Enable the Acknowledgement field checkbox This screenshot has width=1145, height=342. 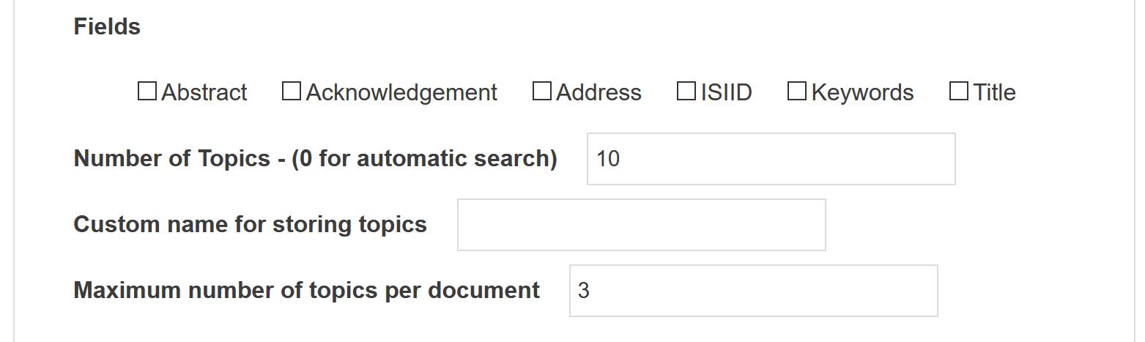click(292, 92)
